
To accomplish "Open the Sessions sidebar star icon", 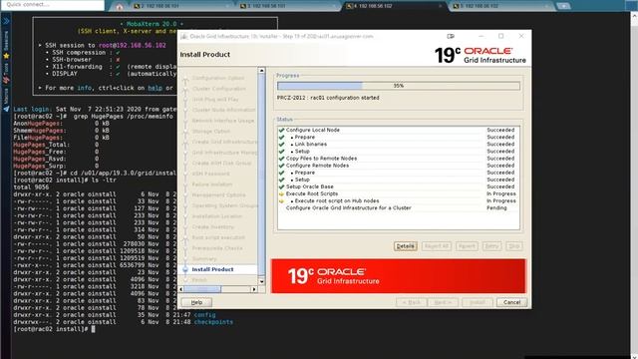I will [6, 56].
